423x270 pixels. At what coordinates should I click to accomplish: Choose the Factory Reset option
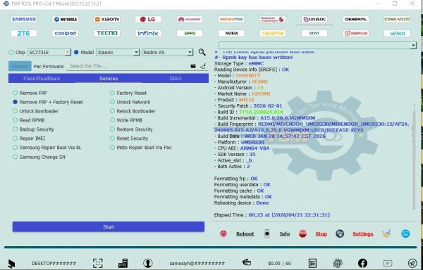click(128, 93)
